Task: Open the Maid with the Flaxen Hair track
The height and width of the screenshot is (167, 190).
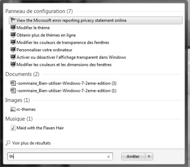Action: 40,128
